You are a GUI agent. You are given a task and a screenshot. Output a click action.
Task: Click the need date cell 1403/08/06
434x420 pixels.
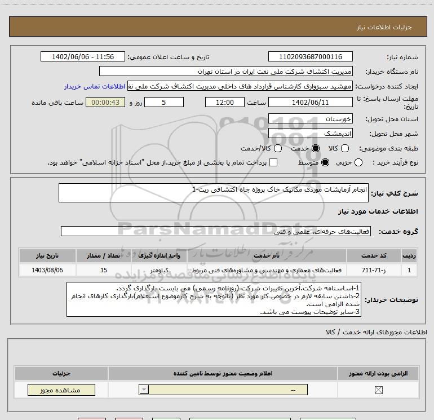(x=47, y=270)
